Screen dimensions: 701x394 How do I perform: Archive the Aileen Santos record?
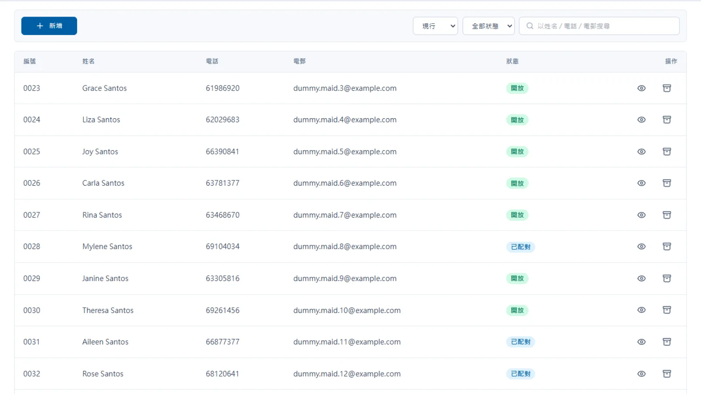[x=667, y=342]
